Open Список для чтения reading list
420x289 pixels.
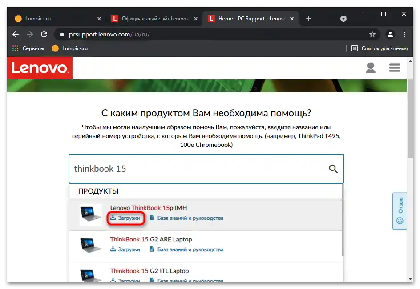point(380,48)
